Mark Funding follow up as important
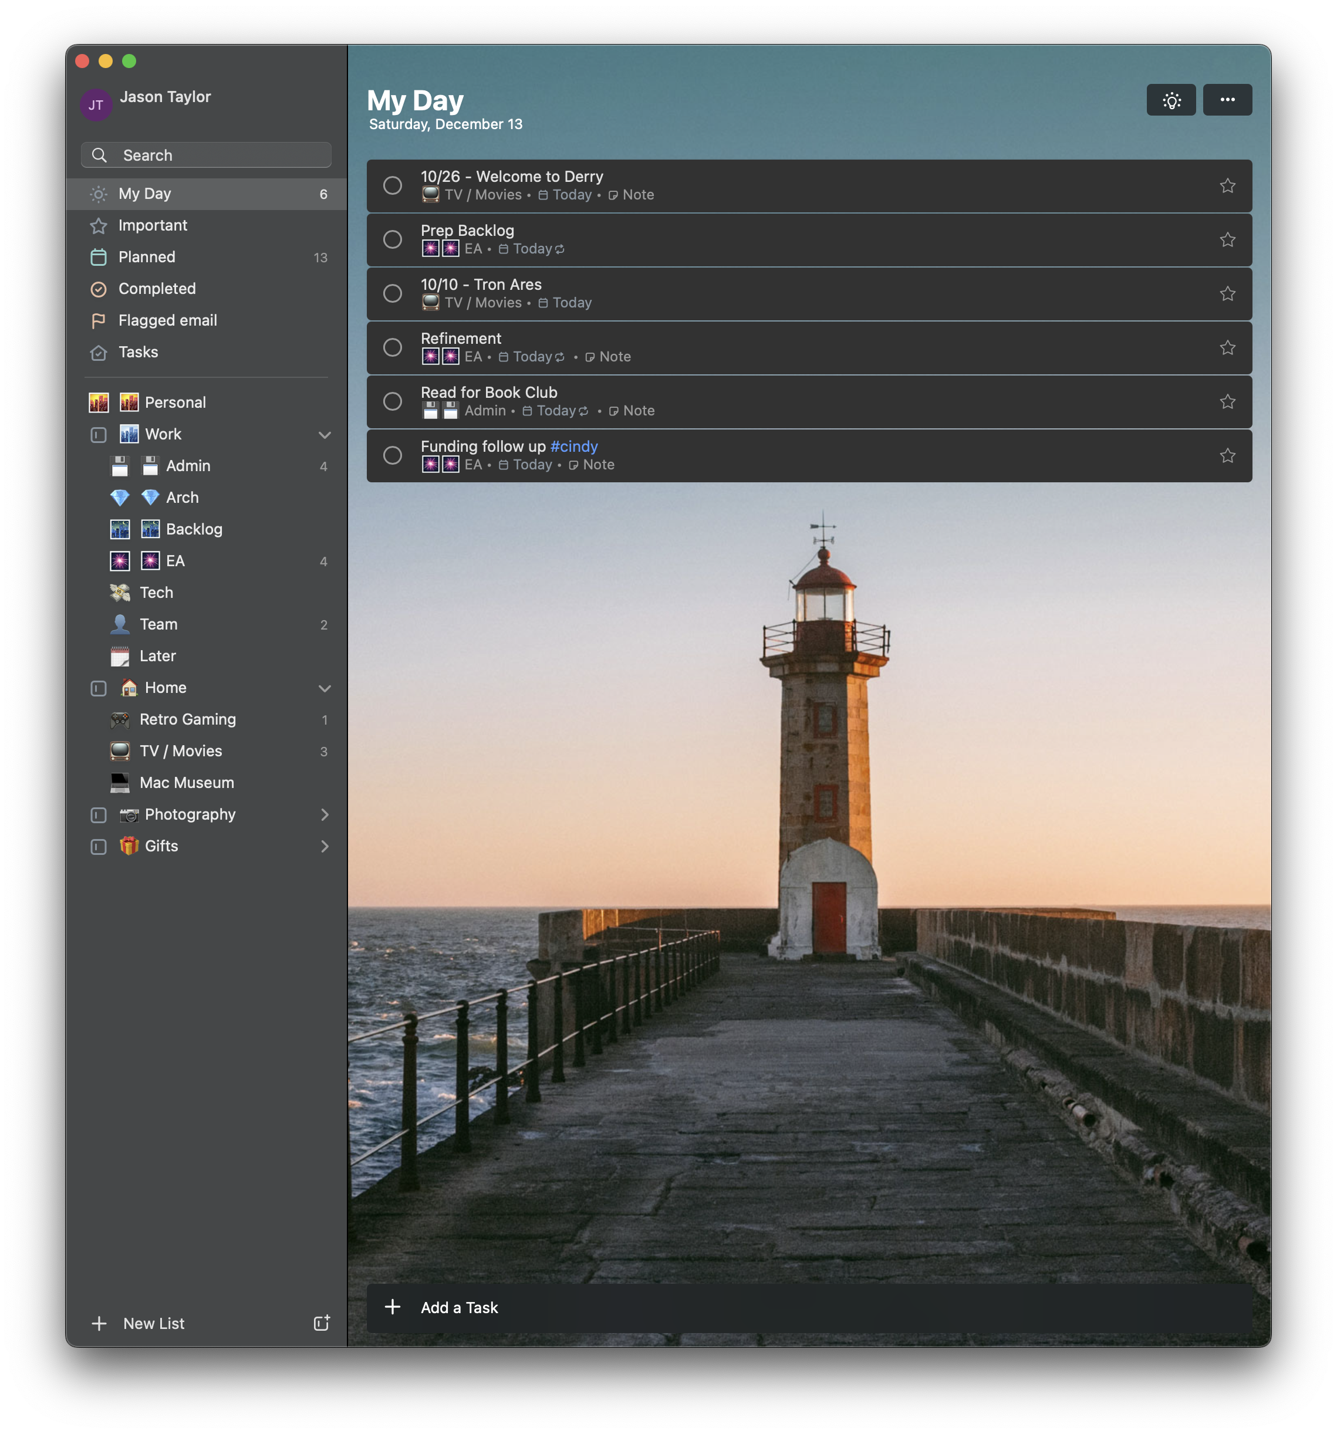 pos(1227,456)
